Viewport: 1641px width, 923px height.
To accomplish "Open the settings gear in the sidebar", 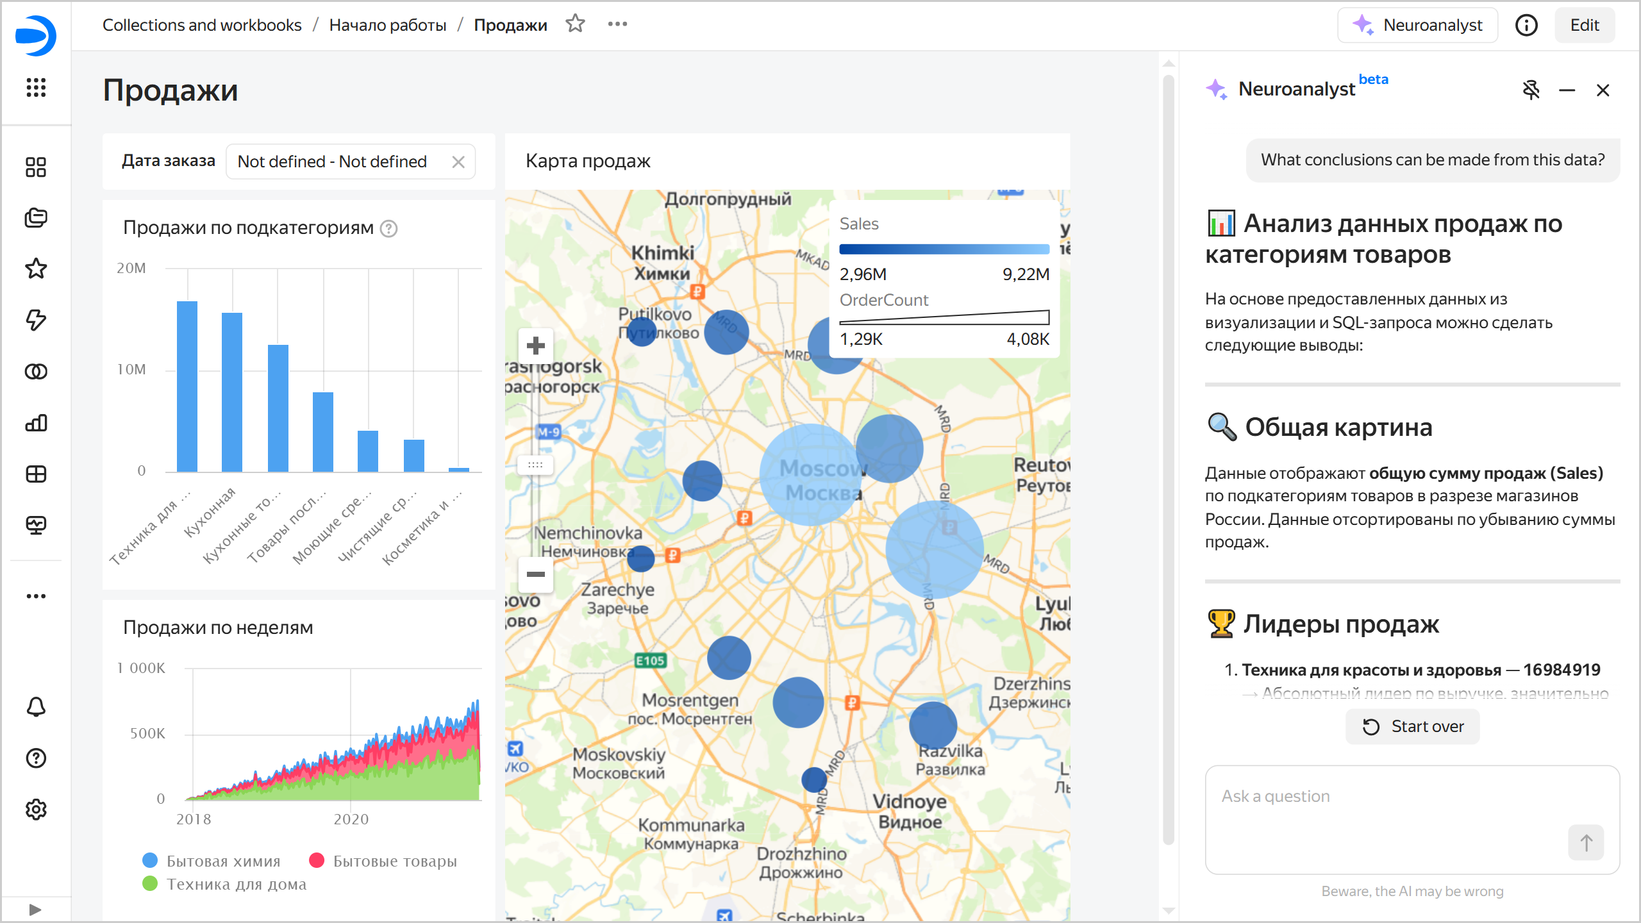I will pyautogui.click(x=36, y=810).
